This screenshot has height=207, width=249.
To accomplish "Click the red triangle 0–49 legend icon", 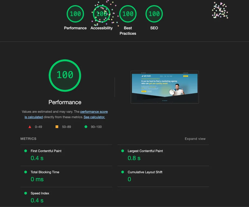I will click(x=30, y=127).
